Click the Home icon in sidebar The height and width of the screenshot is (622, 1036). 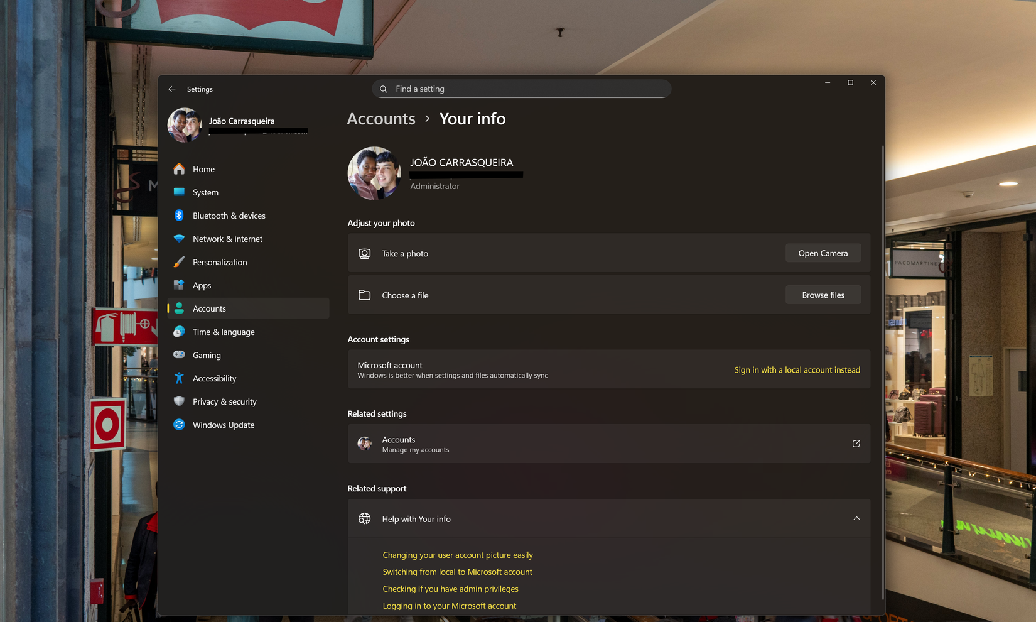(179, 169)
